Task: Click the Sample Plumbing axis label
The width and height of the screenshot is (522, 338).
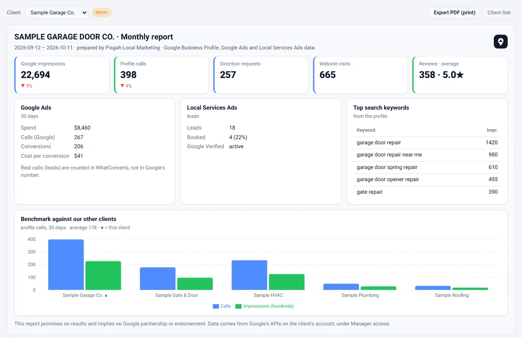Action: pyautogui.click(x=360, y=295)
